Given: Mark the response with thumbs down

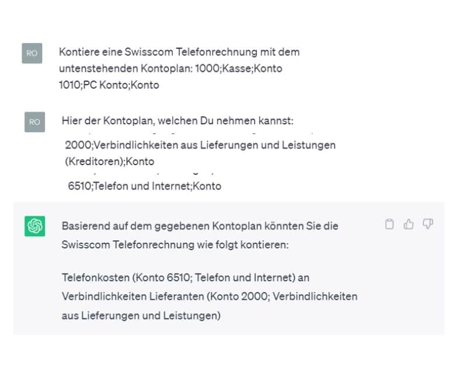Looking at the screenshot, I should pyautogui.click(x=428, y=225).
